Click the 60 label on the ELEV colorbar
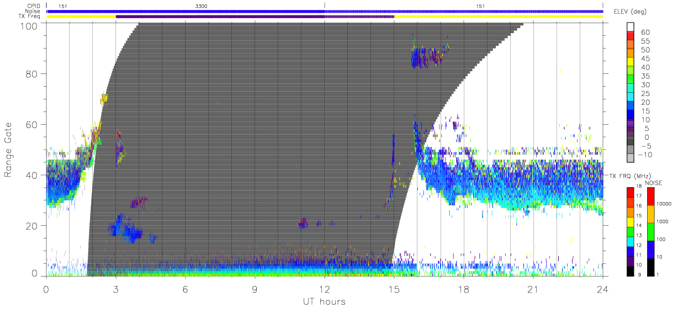This screenshot has height=313, width=678. [x=645, y=33]
